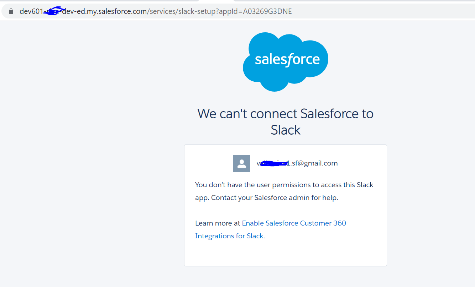Click the padlock site security icon

coord(11,11)
